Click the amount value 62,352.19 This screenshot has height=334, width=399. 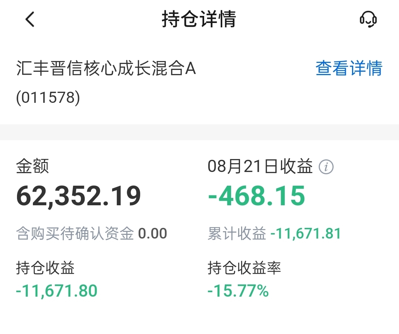point(79,196)
